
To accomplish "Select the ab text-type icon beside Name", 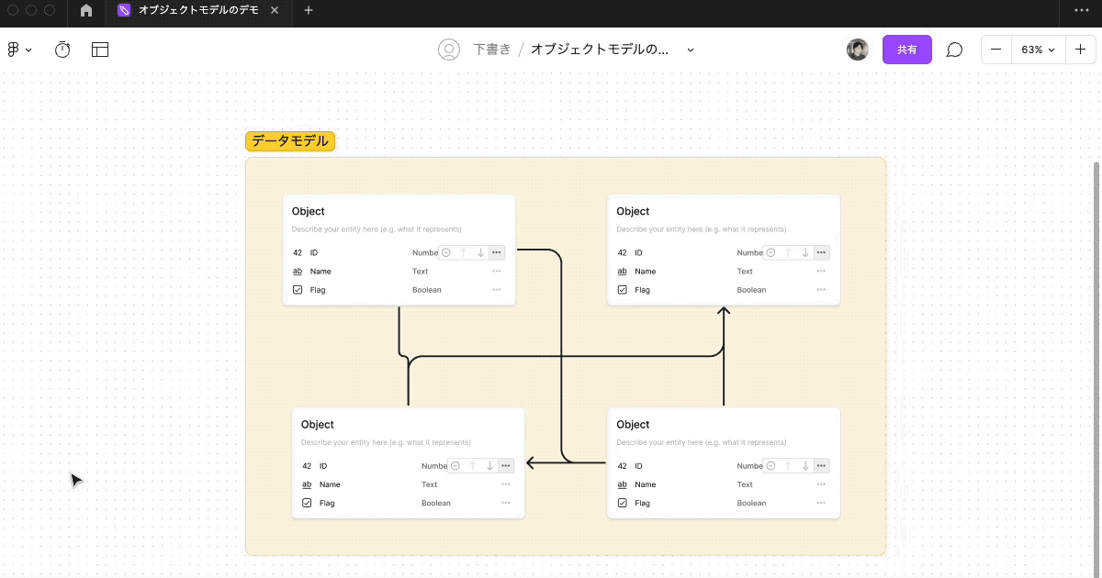I will pos(298,271).
